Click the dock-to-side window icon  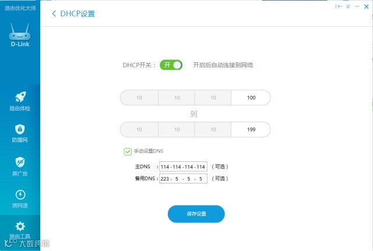coord(339,6)
